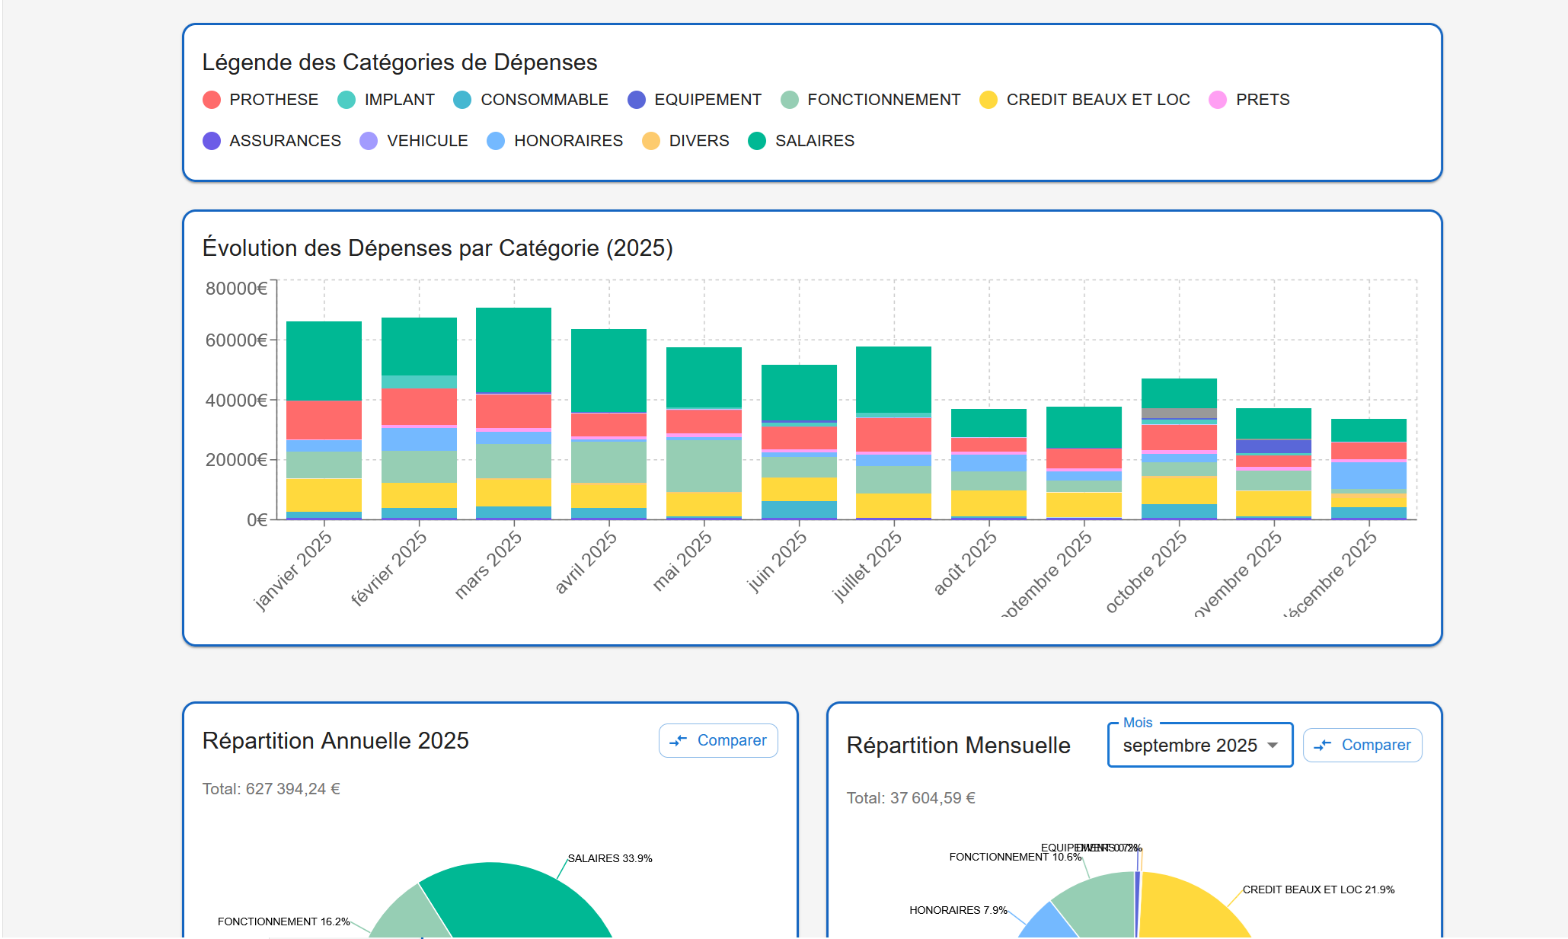
Task: Click the janvier 2025 yellow CREDIT bar segment
Action: [324, 495]
